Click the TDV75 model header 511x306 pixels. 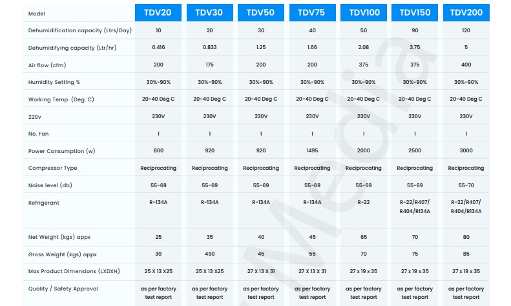312,13
